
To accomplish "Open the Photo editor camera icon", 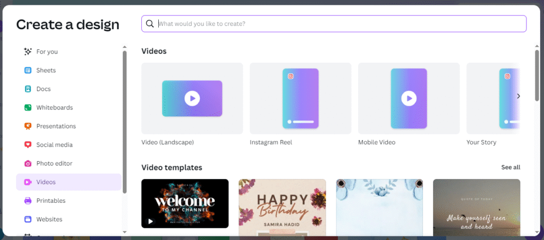I will click(x=28, y=164).
